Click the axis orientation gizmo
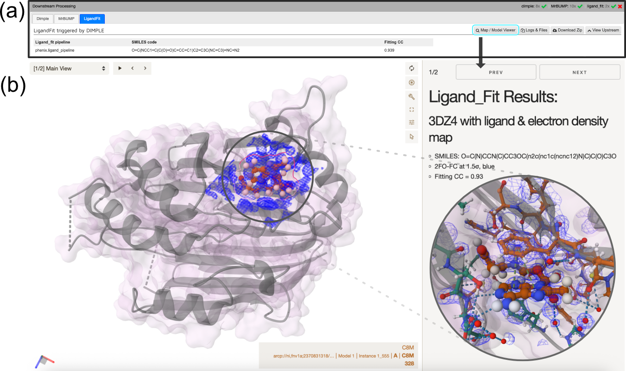 point(44,362)
